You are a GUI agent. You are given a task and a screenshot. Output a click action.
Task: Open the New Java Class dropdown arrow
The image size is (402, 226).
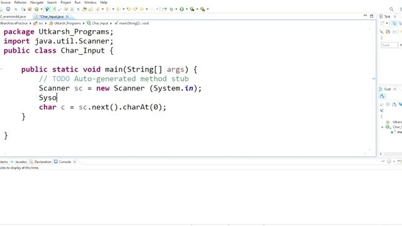click(x=41, y=9)
